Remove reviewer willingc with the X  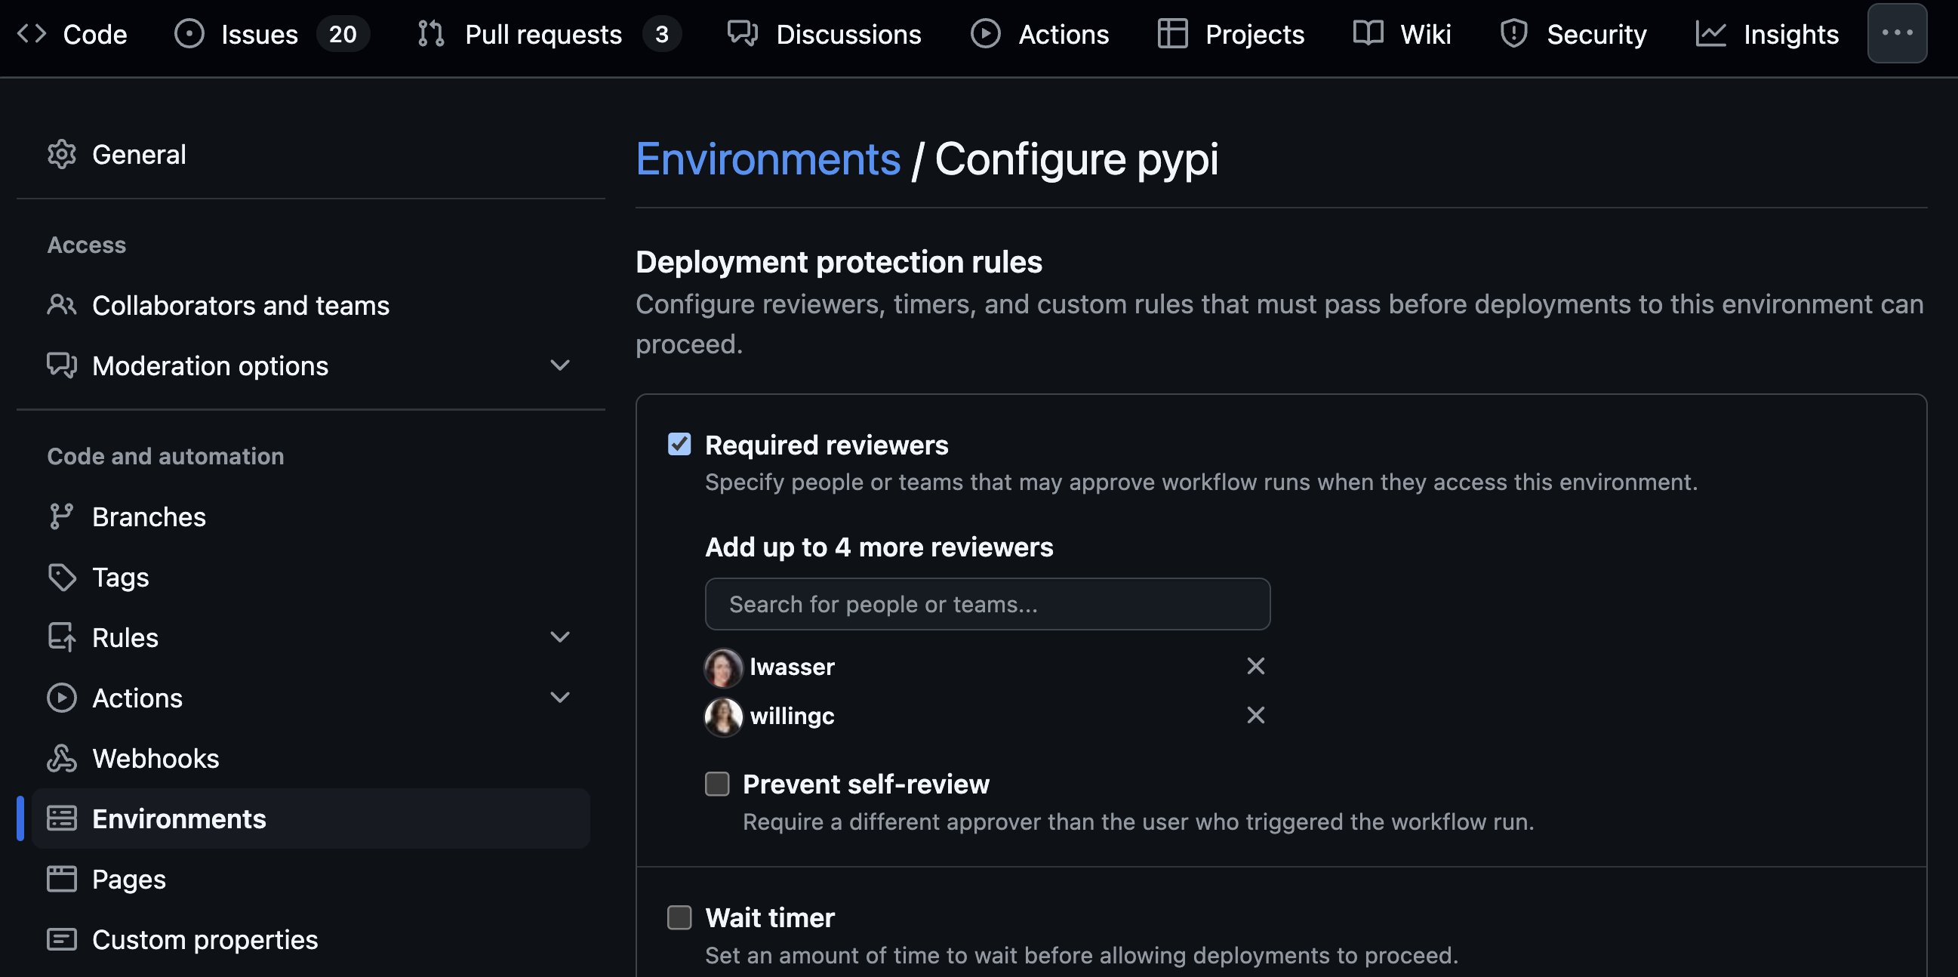pos(1256,715)
